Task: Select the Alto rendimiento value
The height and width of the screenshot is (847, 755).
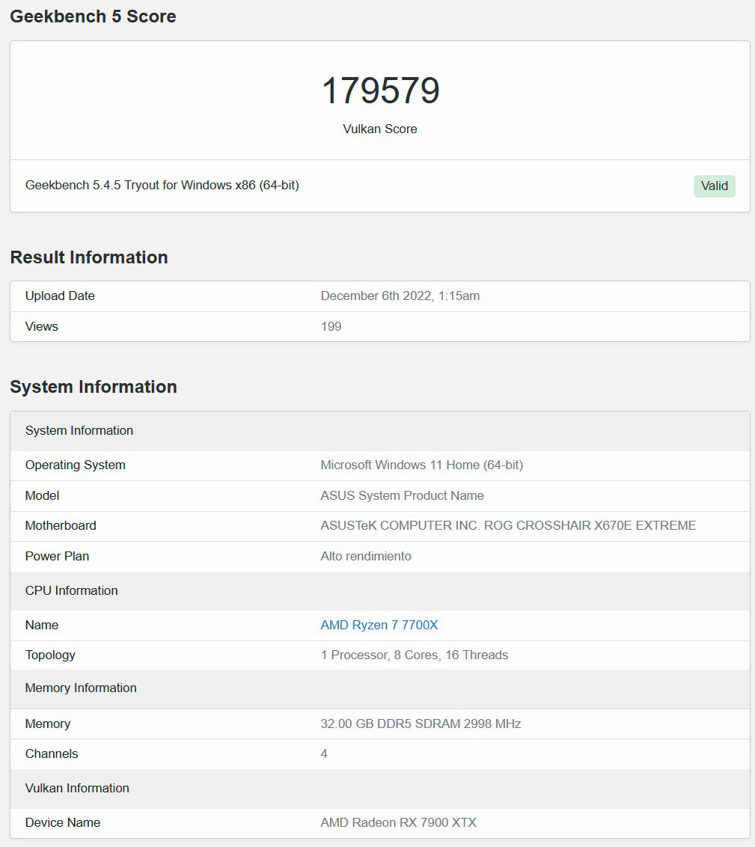Action: 366,556
